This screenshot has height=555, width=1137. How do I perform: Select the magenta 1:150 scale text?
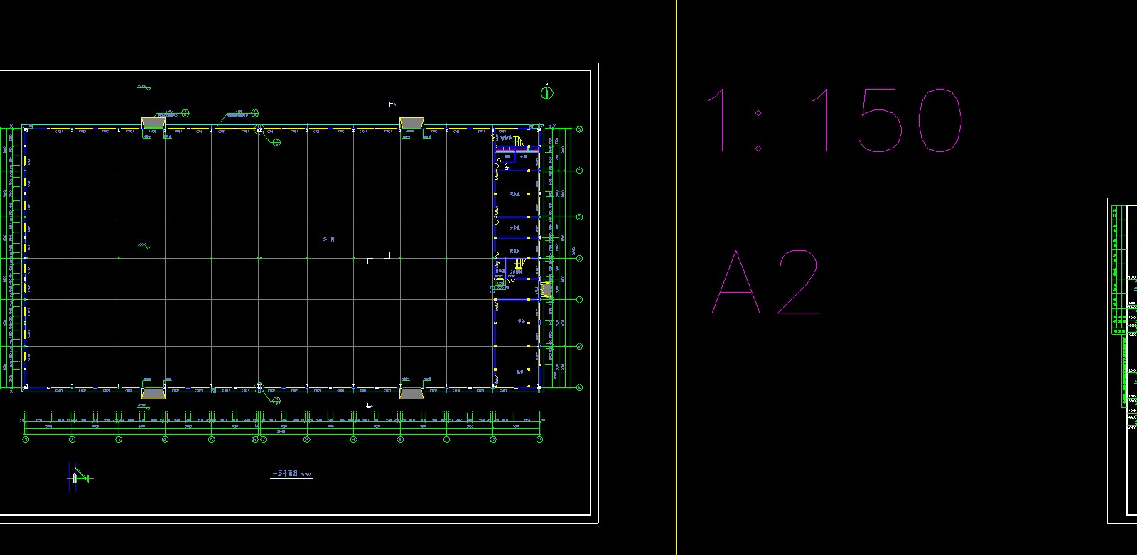[x=834, y=121]
